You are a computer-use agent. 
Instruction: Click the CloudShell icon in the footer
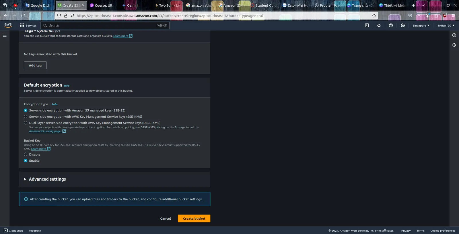point(6,231)
